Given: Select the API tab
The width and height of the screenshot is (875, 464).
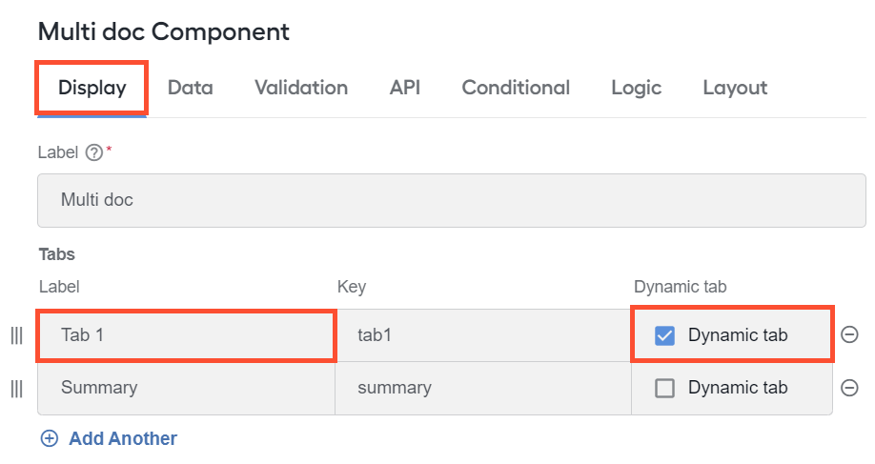Looking at the screenshot, I should click(x=404, y=88).
